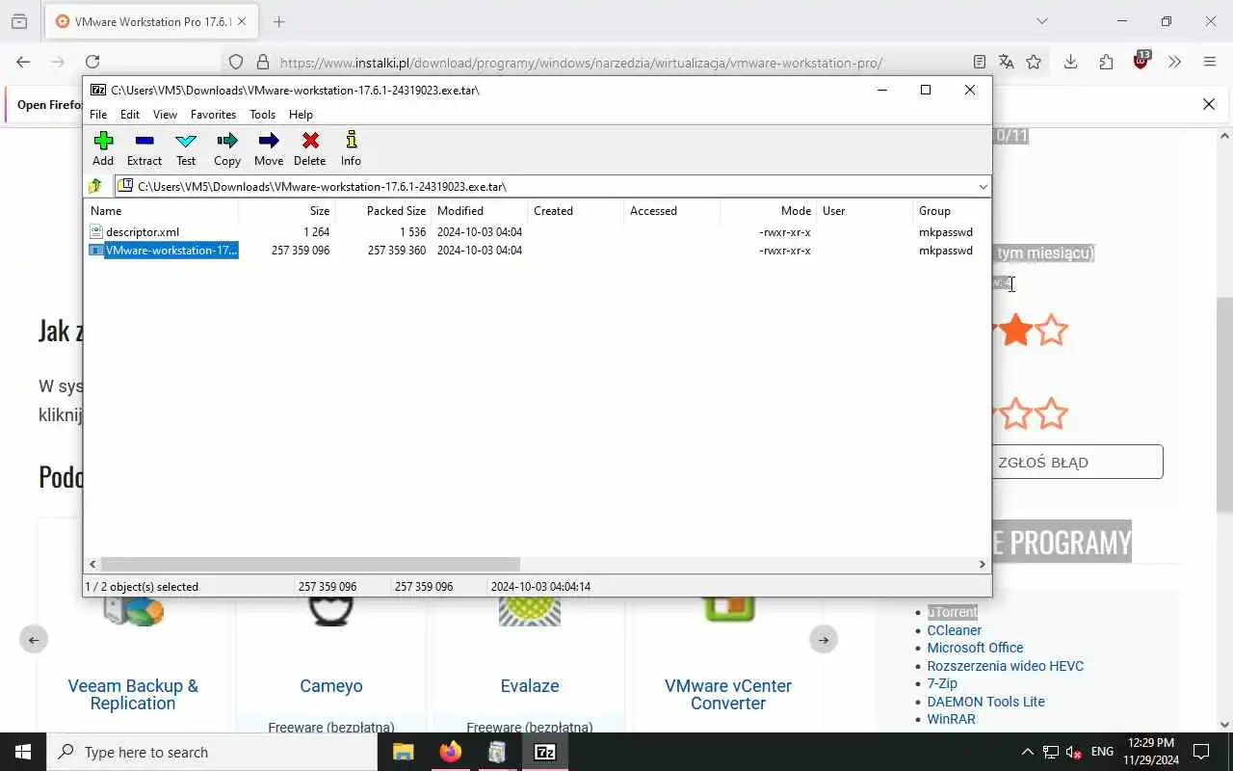The height and width of the screenshot is (771, 1233).
Task: Open the Firefox extensions icon
Action: point(1106,62)
